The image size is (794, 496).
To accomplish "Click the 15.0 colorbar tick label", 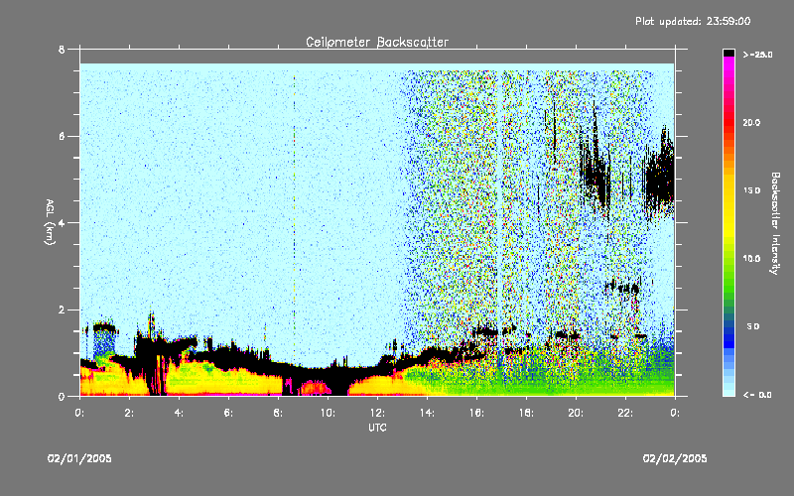I will [x=751, y=190].
